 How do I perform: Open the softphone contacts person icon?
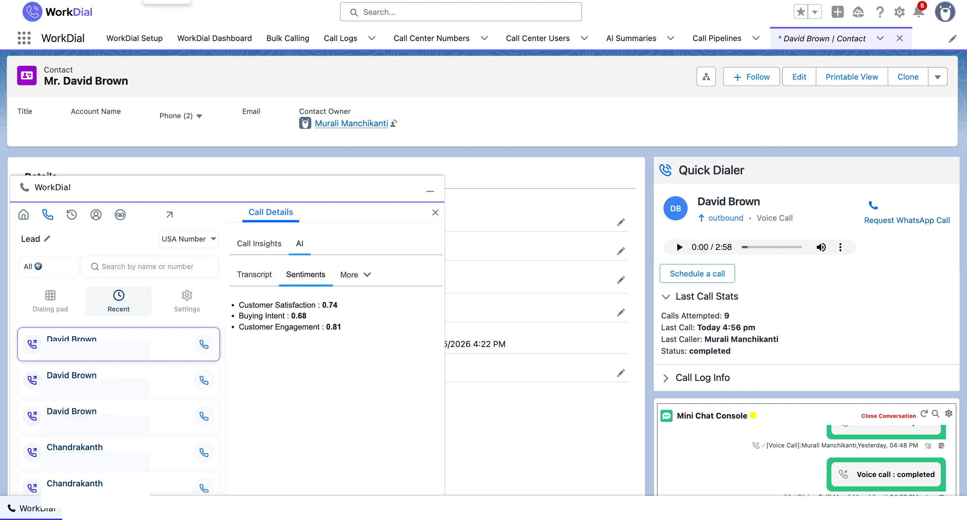96,214
